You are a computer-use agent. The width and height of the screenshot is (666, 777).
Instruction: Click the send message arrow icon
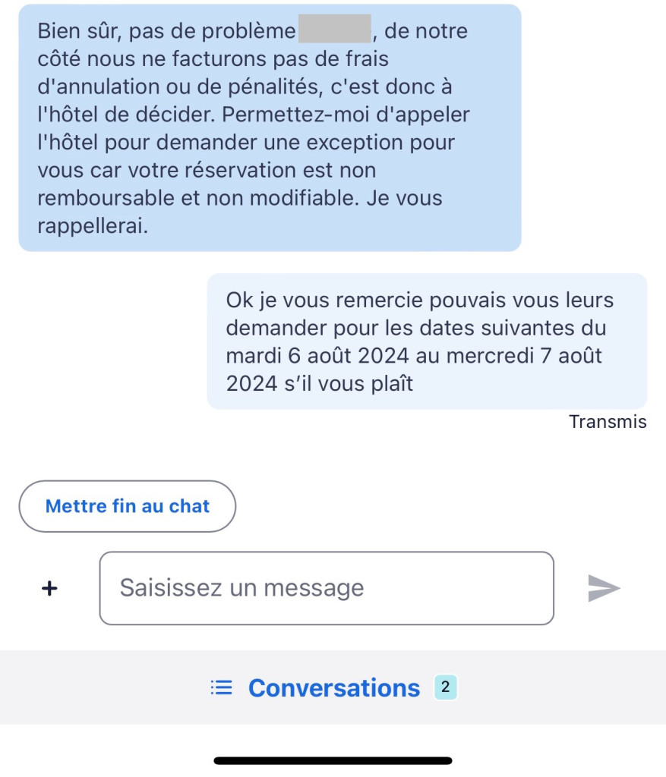coord(604,588)
